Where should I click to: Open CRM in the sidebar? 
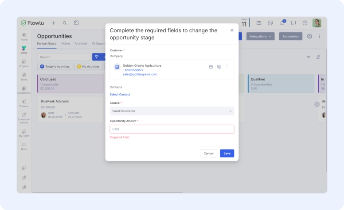point(24,50)
